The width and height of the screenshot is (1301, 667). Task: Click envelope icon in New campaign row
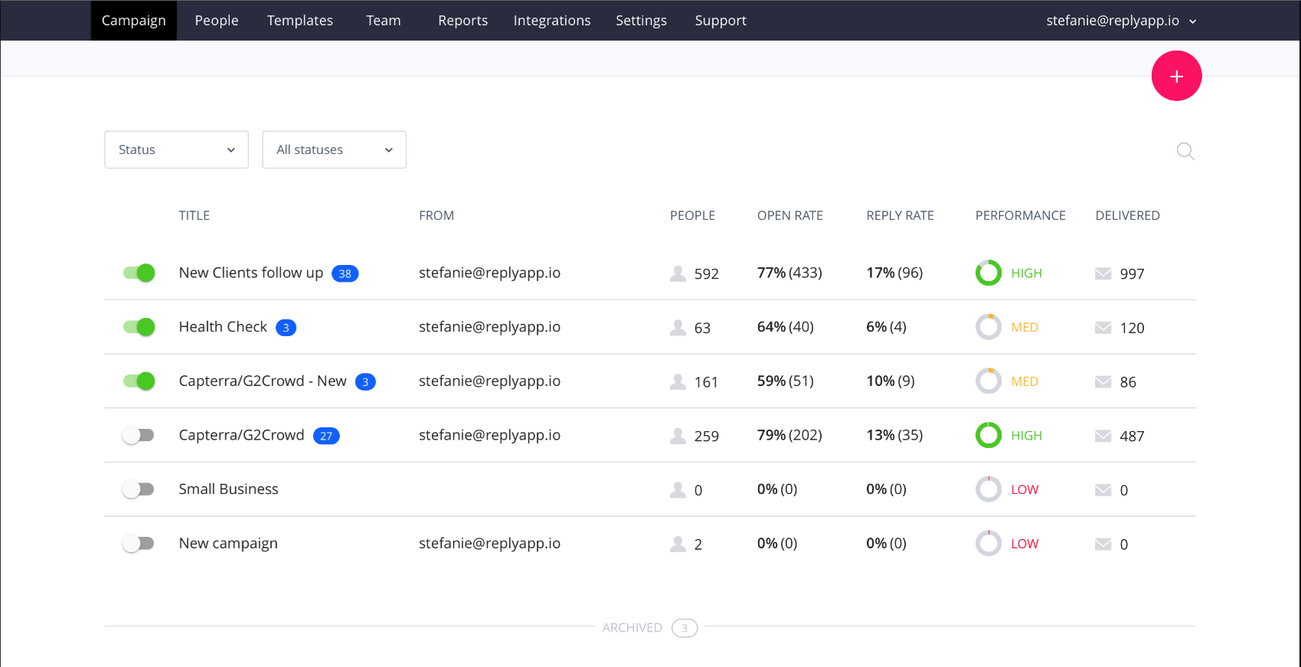pos(1103,544)
